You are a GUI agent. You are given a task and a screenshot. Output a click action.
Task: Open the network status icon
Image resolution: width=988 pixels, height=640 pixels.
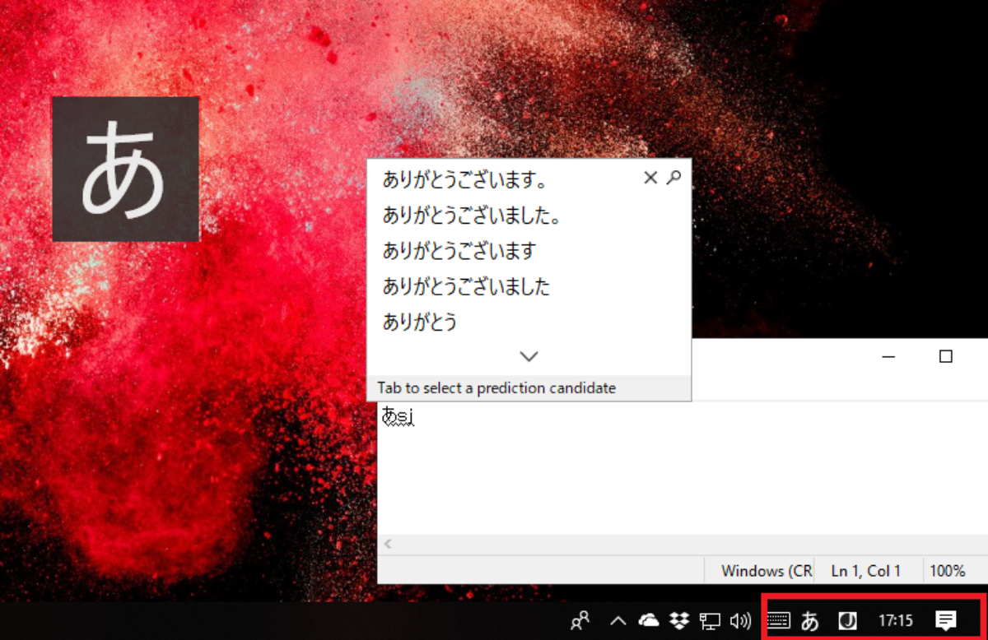click(x=710, y=621)
